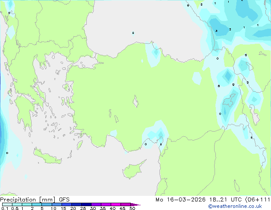Pick the 1–2 mm legend color swatch
Viewport: 271px width, 210px height.
[x=27, y=204]
